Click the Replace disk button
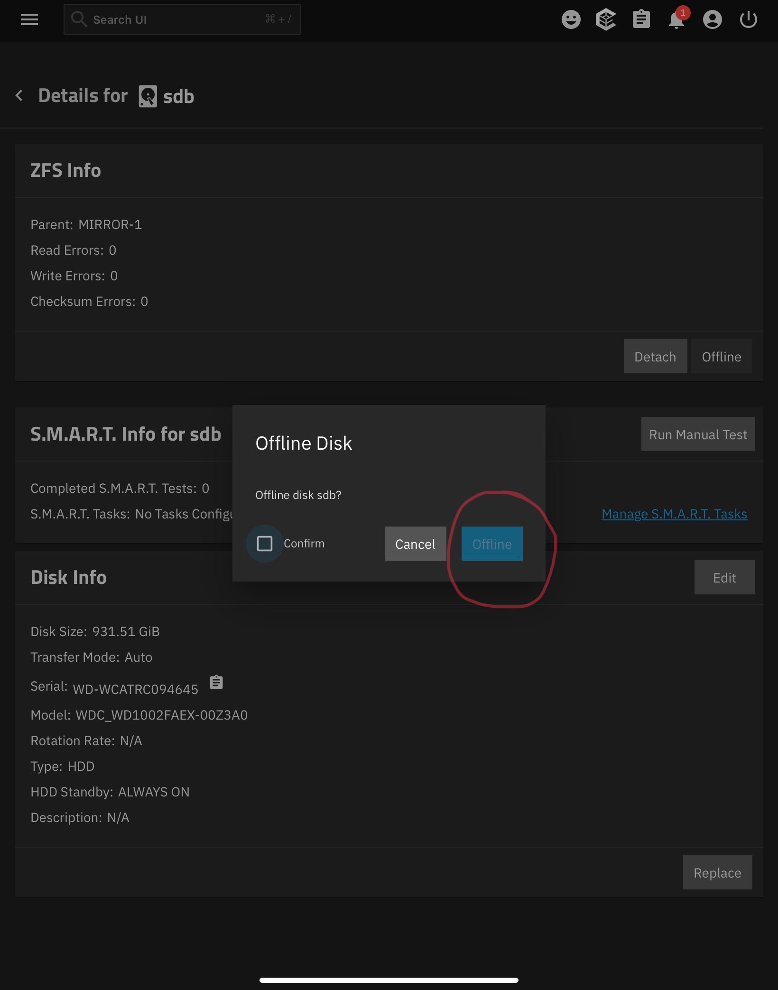778x990 pixels. pos(717,873)
